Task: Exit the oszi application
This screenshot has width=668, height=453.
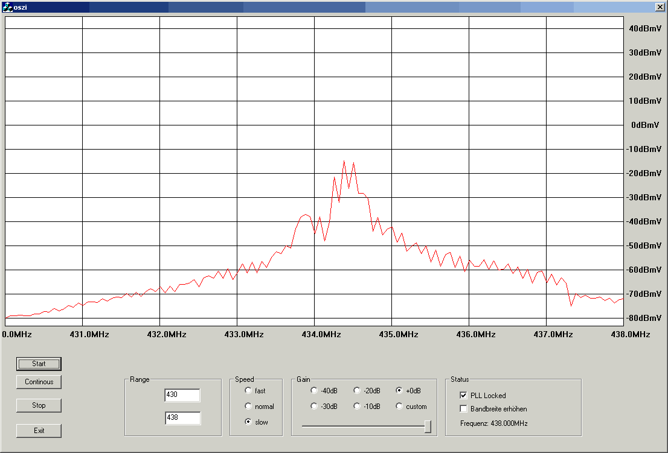Action: coord(39,431)
